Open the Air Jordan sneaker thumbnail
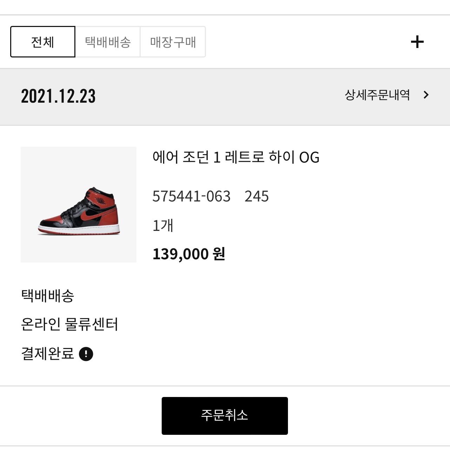The image size is (450, 459). (x=79, y=205)
